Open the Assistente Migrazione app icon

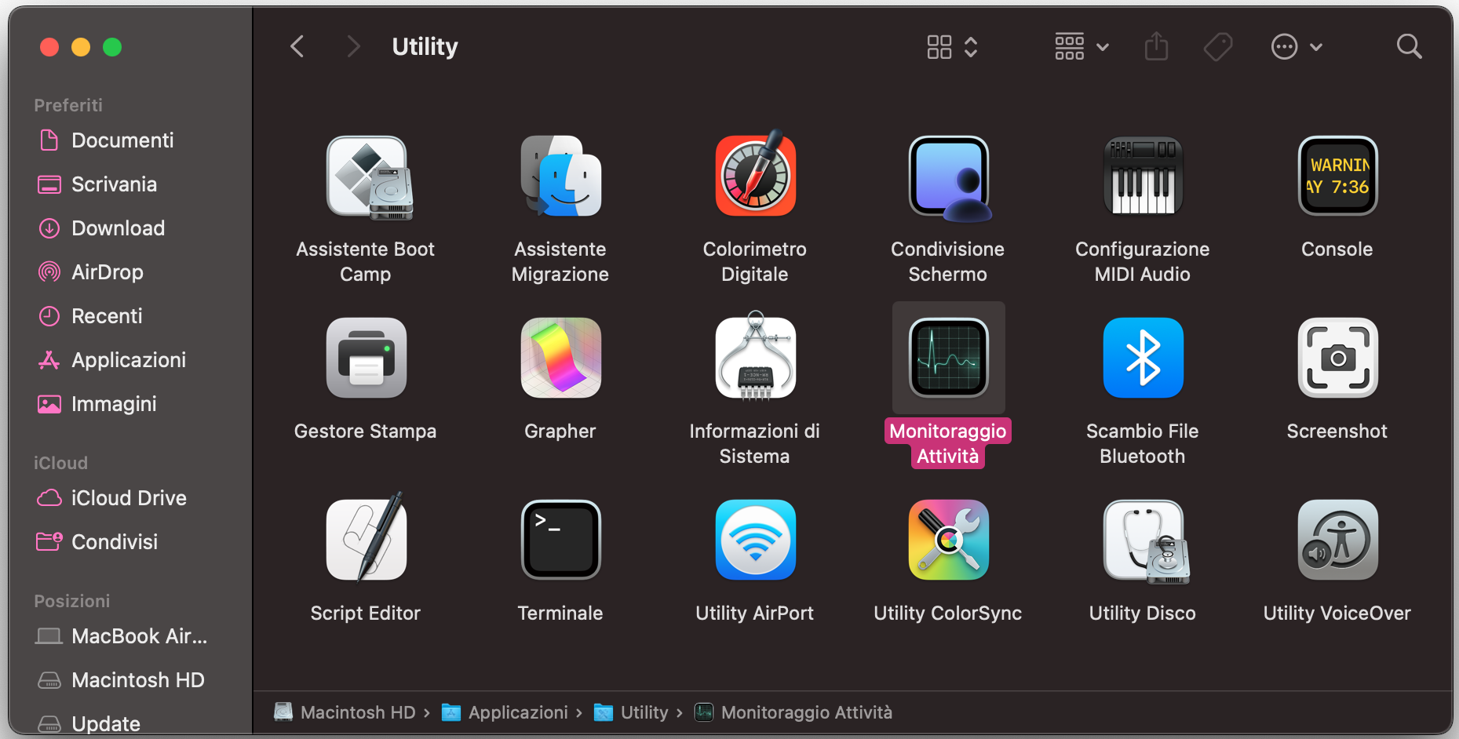pos(560,176)
